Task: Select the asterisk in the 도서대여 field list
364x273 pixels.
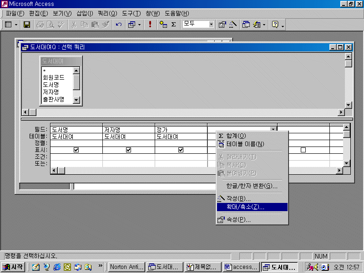Action: click(44, 71)
